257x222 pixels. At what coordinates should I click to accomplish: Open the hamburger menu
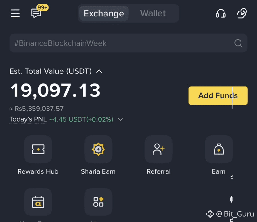click(x=15, y=13)
